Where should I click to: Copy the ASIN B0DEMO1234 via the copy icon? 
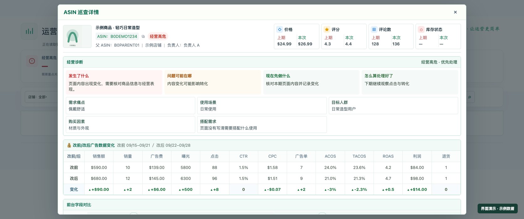[x=143, y=37]
